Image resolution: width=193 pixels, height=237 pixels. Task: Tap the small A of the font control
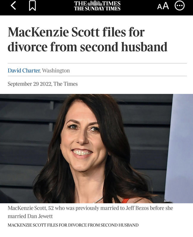[160, 7]
